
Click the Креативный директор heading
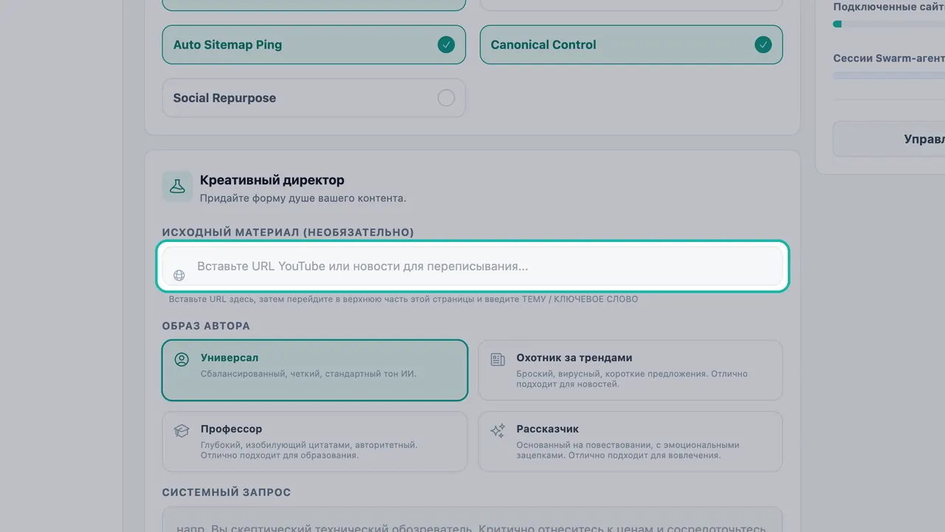coord(272,180)
